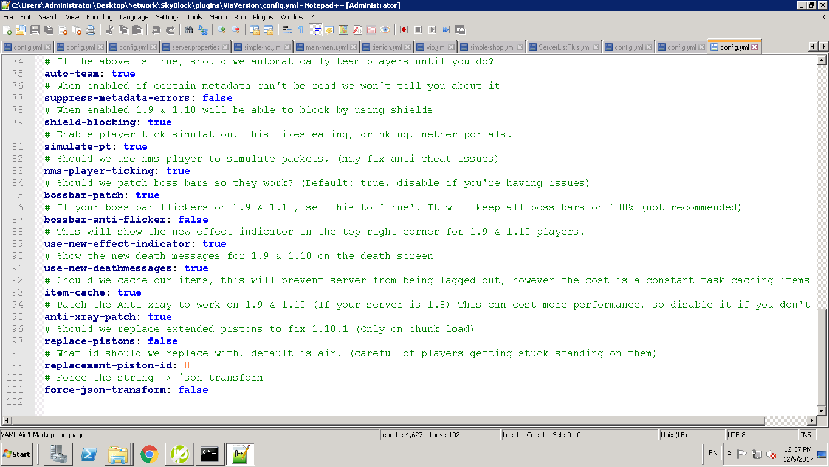Cut the selection with the scissors icon
Image resolution: width=829 pixels, height=467 pixels.
click(109, 30)
